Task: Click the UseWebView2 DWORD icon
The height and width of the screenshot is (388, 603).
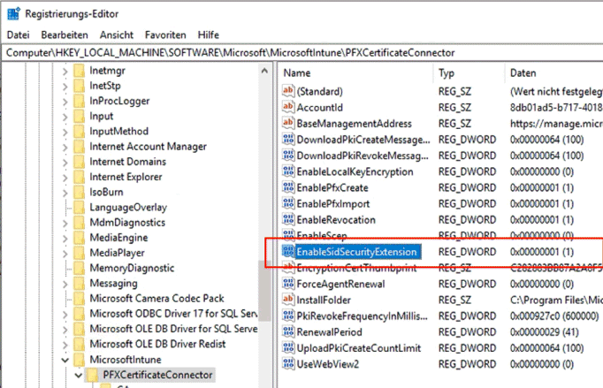Action: point(288,364)
